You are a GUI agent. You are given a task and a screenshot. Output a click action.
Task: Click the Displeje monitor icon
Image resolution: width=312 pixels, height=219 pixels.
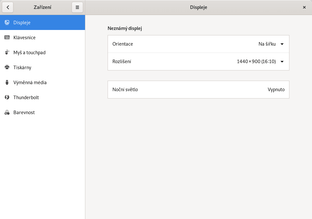click(7, 23)
